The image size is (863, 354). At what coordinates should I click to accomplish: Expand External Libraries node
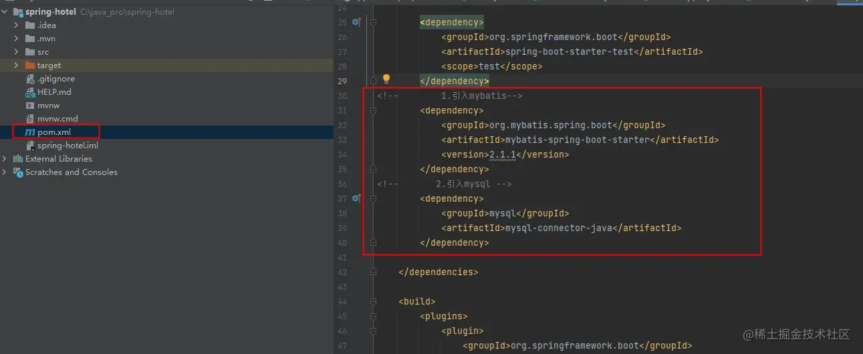click(5, 159)
